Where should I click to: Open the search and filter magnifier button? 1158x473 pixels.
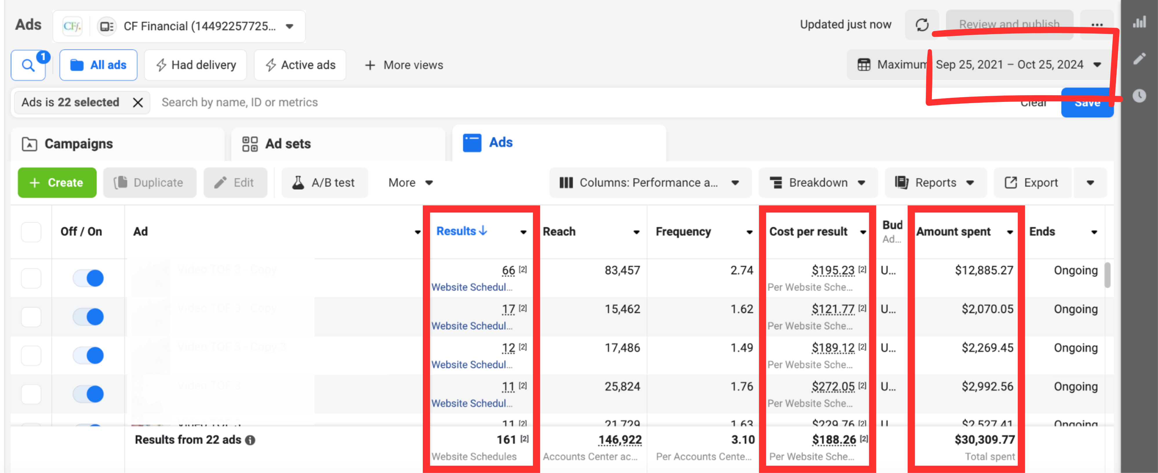28,65
